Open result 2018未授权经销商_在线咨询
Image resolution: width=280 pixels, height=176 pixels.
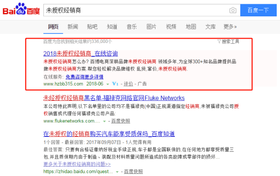pos(81,54)
